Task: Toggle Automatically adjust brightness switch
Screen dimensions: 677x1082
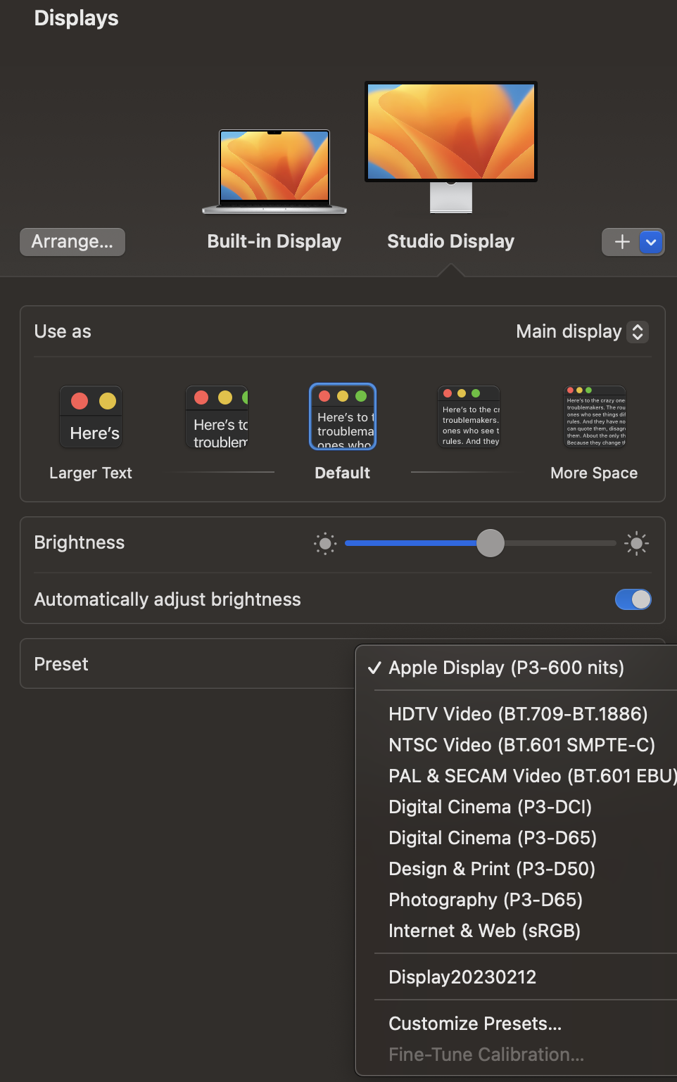Action: (633, 599)
